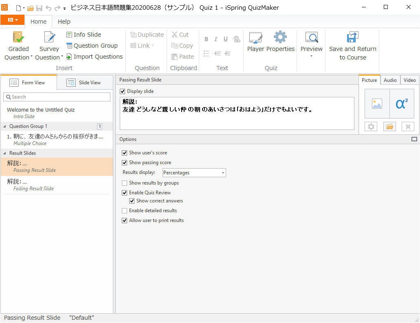Click the Import Questions icon
Viewport: 420px width, 323px height.
coord(69,57)
